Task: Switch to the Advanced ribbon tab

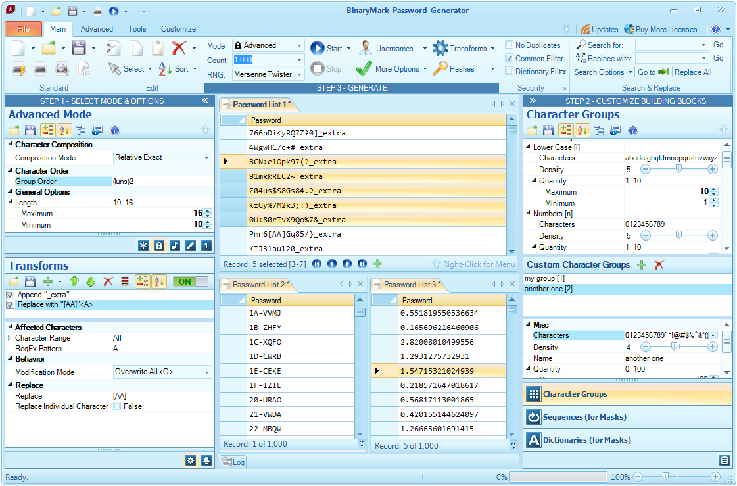Action: click(97, 29)
